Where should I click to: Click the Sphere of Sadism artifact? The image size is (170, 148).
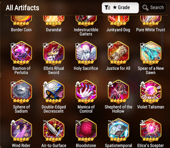(x=21, y=92)
